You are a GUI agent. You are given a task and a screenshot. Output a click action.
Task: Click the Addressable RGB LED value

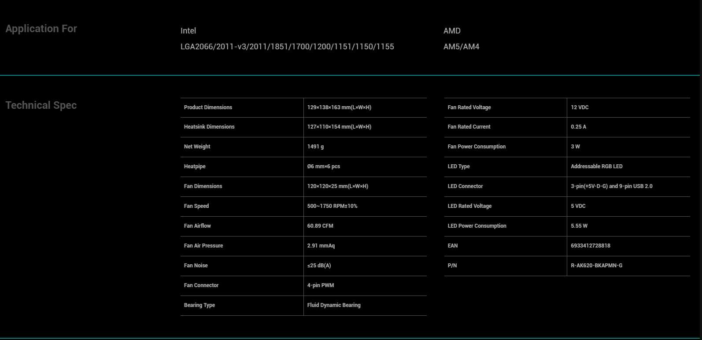[x=596, y=166]
